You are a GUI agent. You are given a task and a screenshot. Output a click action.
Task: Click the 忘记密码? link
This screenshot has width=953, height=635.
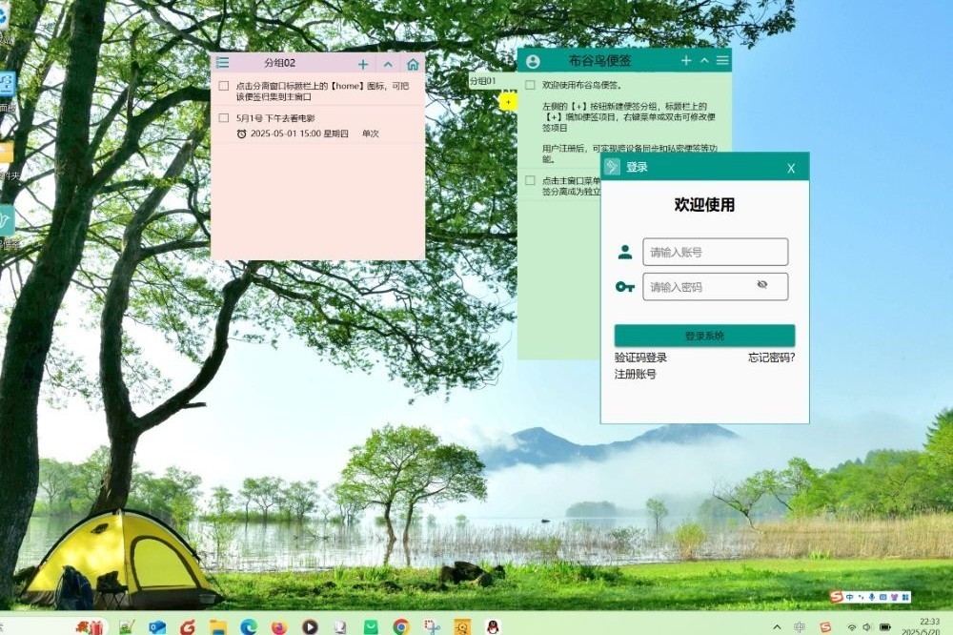pyautogui.click(x=771, y=358)
